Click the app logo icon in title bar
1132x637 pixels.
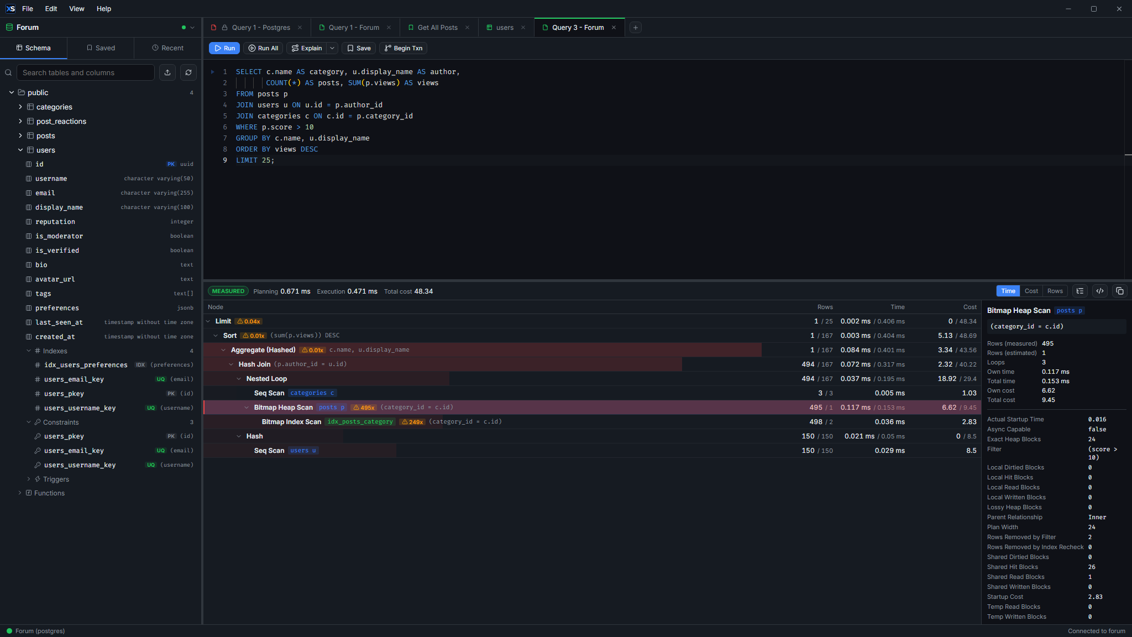(11, 9)
